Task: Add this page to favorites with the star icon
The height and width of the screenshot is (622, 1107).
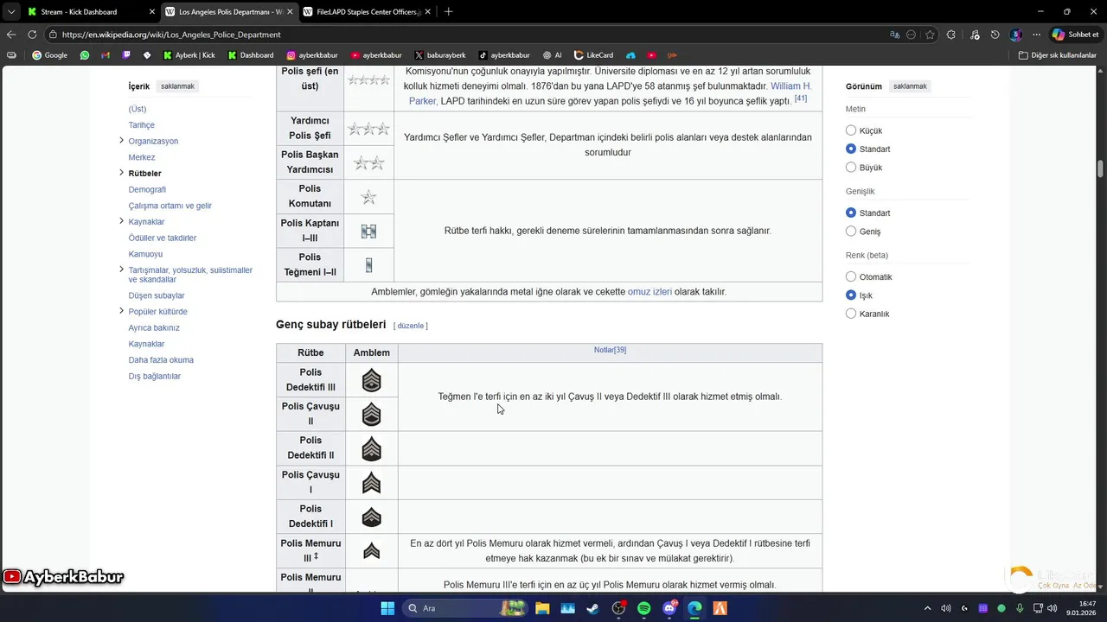Action: 930,35
